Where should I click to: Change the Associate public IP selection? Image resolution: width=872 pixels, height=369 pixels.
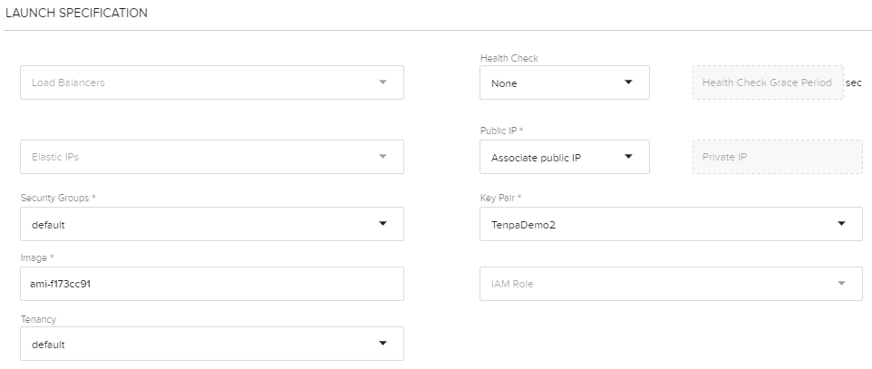click(553, 157)
